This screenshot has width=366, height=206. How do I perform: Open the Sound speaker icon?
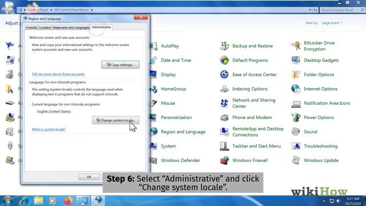coord(296,132)
